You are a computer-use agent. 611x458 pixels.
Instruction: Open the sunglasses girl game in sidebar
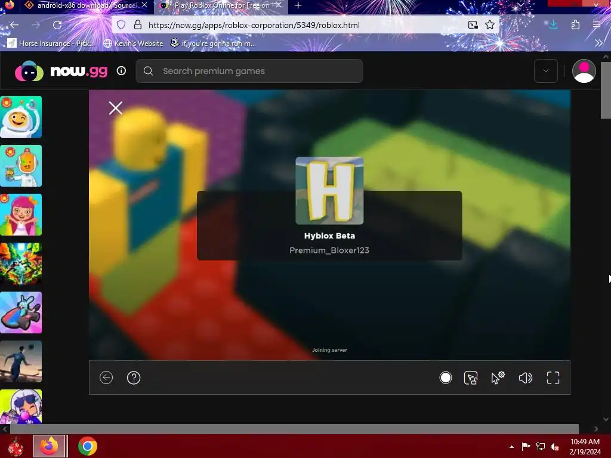21,407
